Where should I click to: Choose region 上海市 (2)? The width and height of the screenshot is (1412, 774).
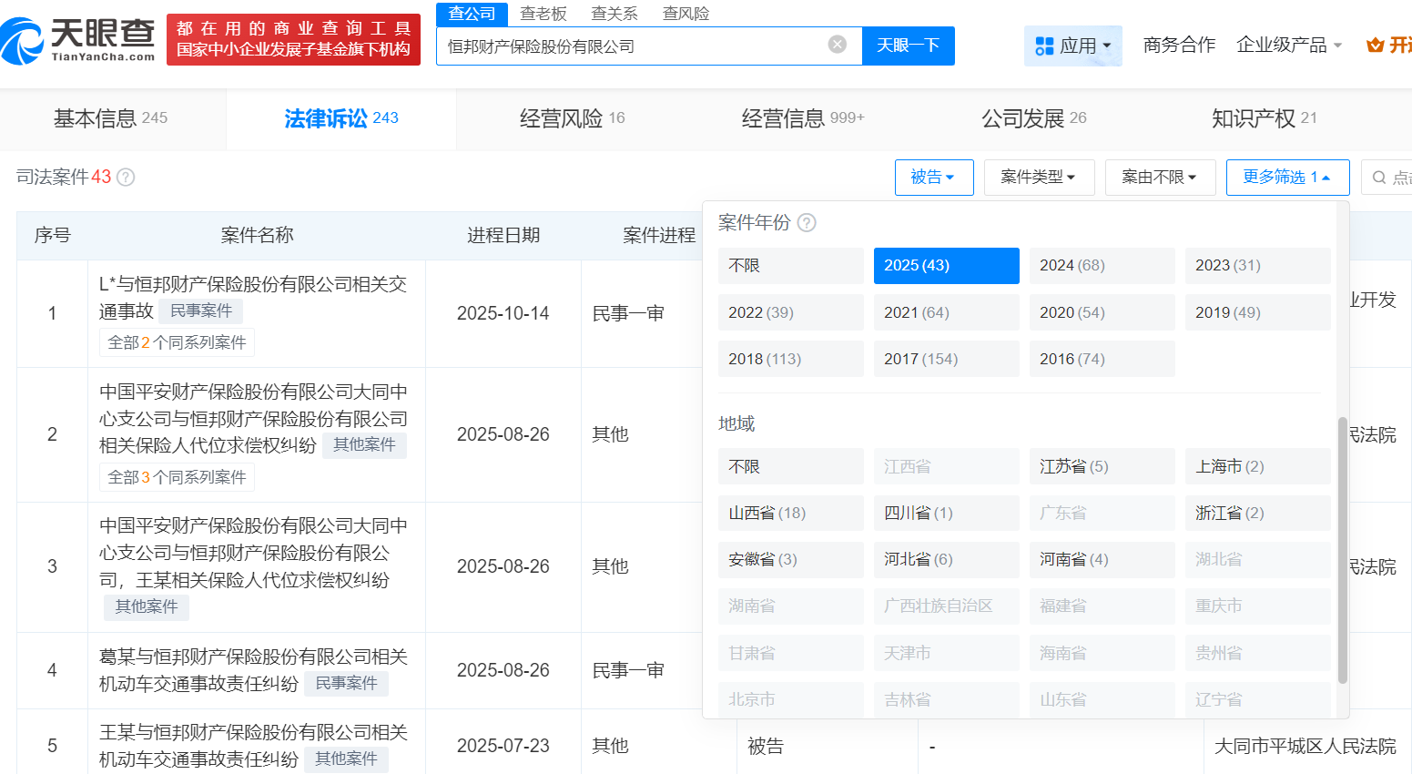pyautogui.click(x=1257, y=466)
